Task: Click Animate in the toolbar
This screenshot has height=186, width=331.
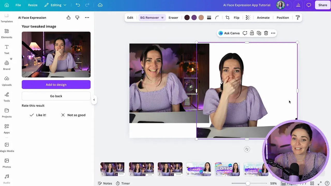Action: pyautogui.click(x=263, y=18)
